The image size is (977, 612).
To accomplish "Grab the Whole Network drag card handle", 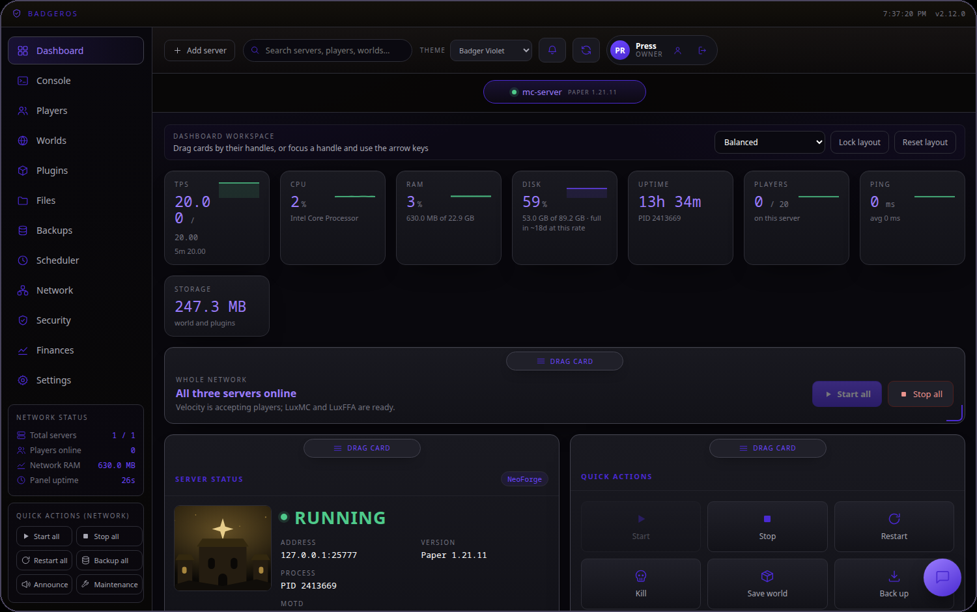I will click(x=565, y=361).
